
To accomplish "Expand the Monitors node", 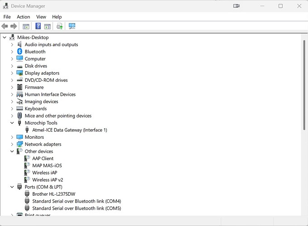I will pos(12,137).
